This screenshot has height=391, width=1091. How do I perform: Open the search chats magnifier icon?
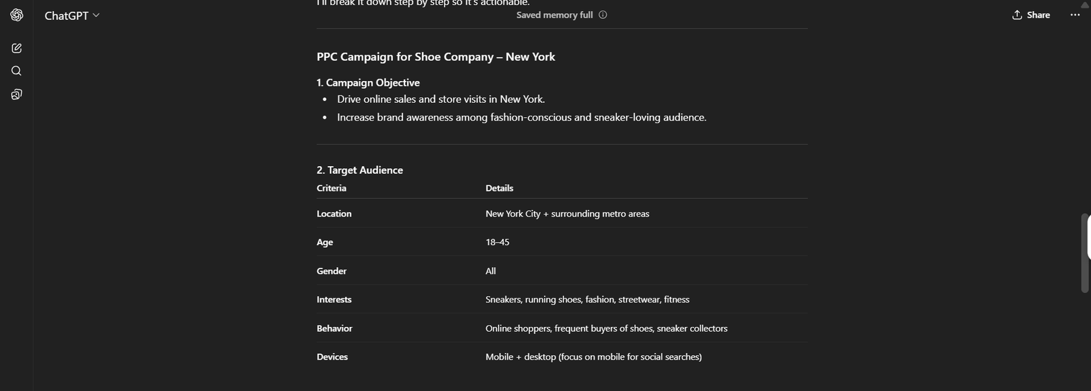pyautogui.click(x=17, y=71)
